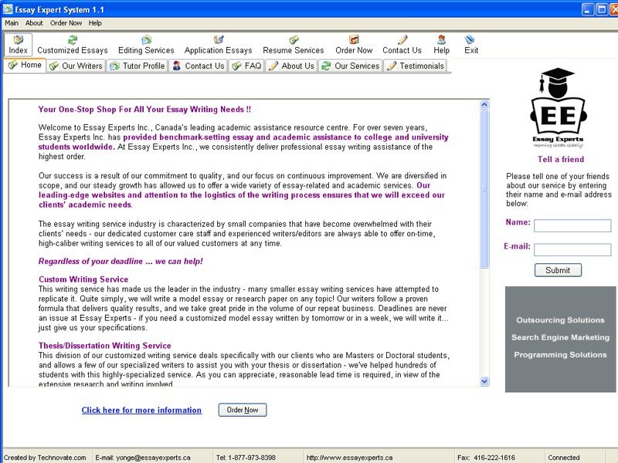This screenshot has width=618, height=463.
Task: Click the essayexperts.ca URL in status bar
Action: pos(350,458)
